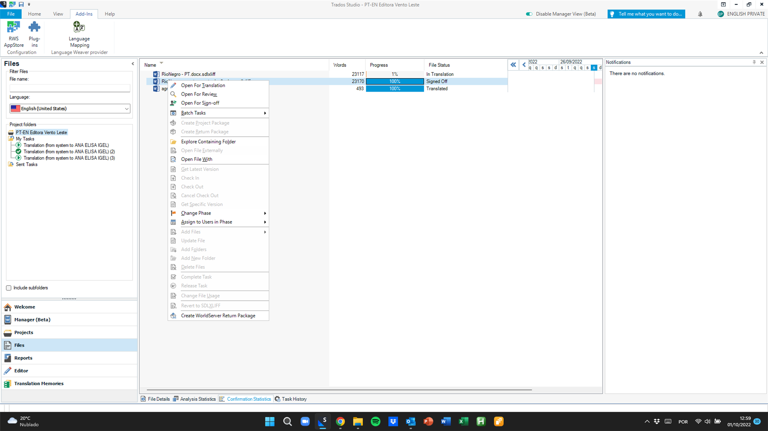Open the Language dropdown English (United States)

pos(70,109)
